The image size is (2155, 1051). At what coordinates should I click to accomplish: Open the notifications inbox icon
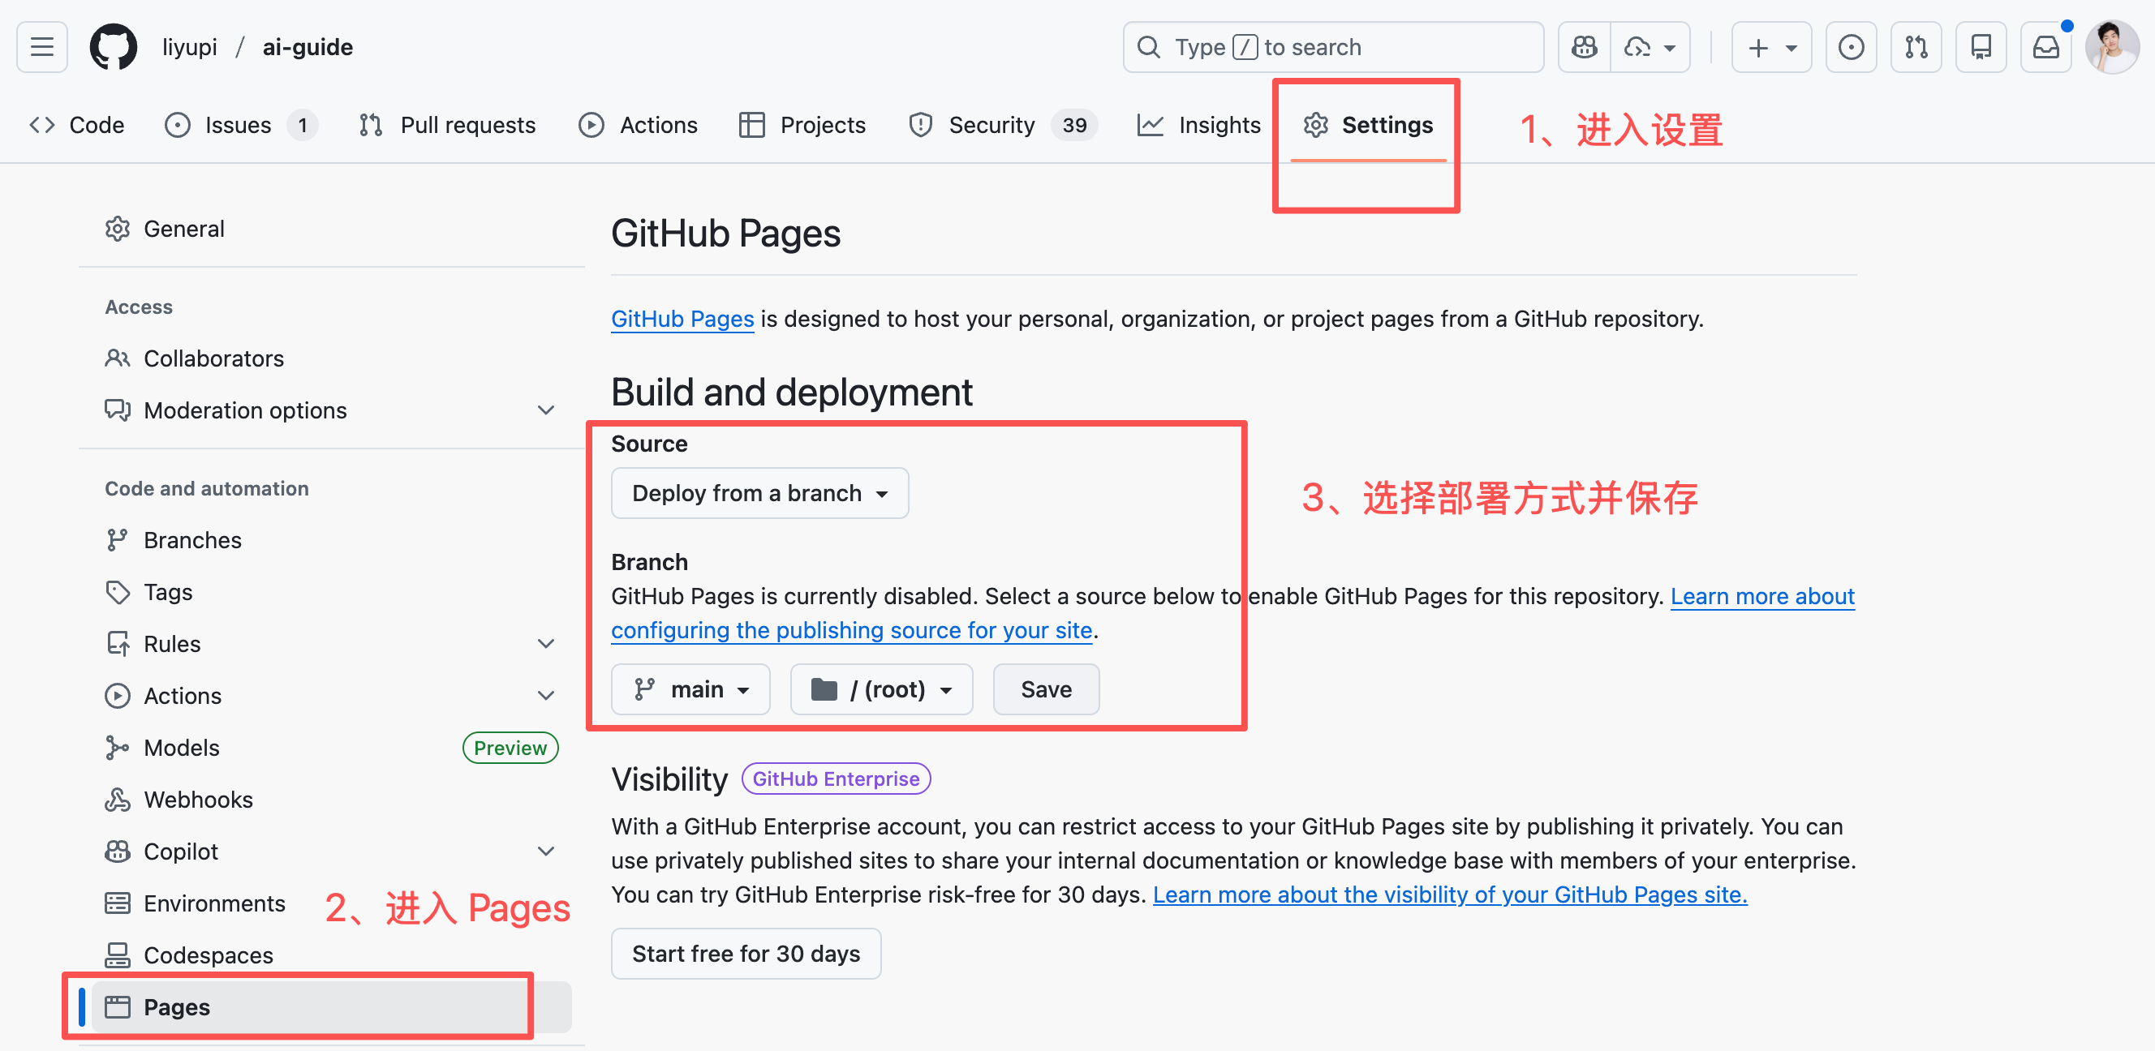[x=2045, y=47]
